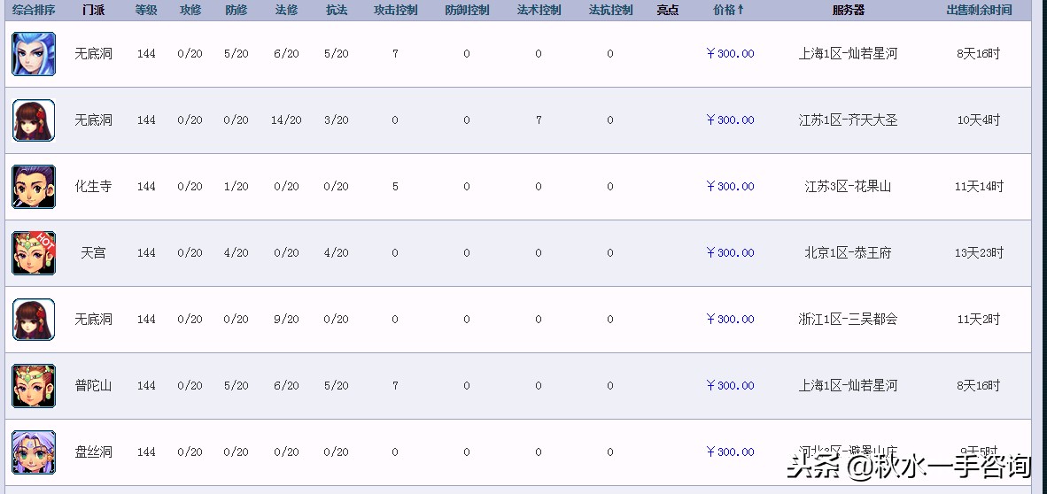Click the 亮点 column header

pyautogui.click(x=668, y=11)
